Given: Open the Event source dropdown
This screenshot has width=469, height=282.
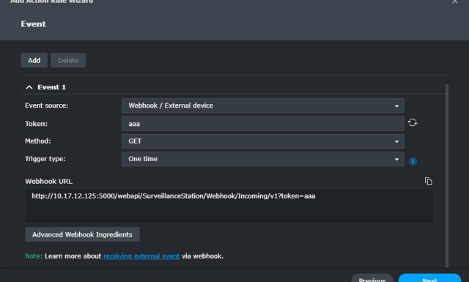Looking at the screenshot, I should (262, 105).
